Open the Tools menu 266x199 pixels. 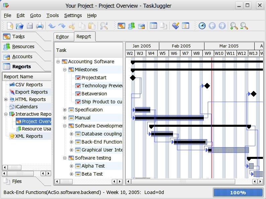53,15
